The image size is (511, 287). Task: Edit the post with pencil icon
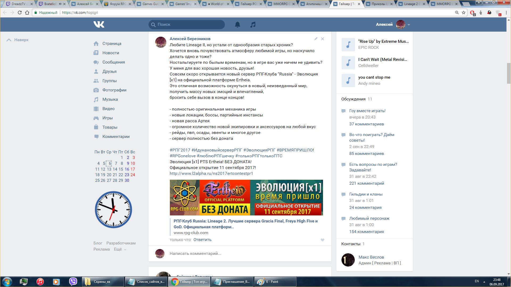[316, 39]
